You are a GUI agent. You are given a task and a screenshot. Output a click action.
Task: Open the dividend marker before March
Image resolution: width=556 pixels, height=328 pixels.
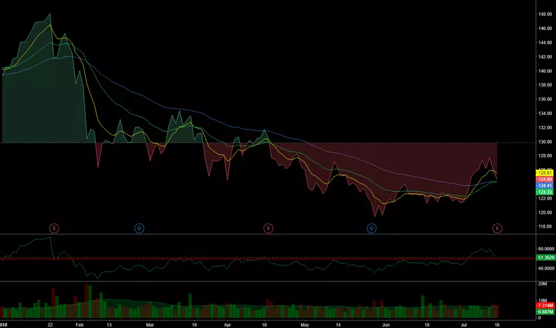(140, 228)
